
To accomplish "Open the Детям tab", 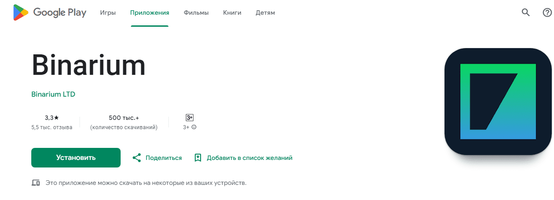I will [265, 12].
